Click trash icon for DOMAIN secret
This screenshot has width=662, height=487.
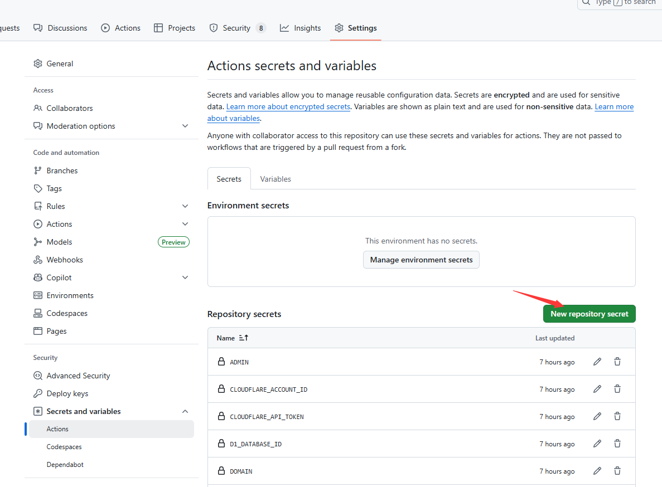(617, 471)
